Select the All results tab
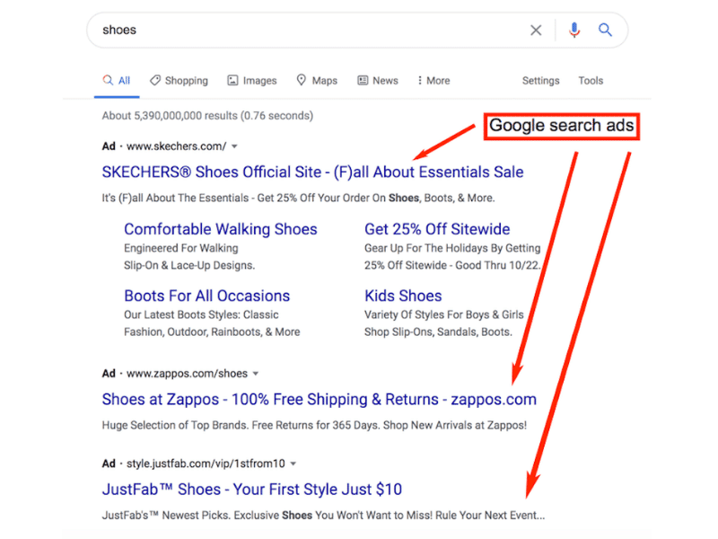 click(x=116, y=81)
